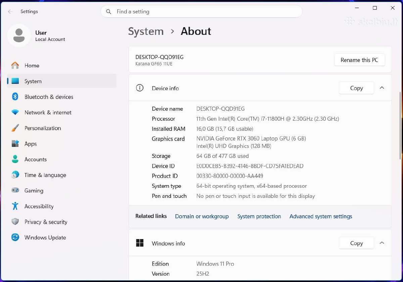Viewport: 403px width, 282px height.
Task: Open Domain or workgroup link
Action: 202,216
